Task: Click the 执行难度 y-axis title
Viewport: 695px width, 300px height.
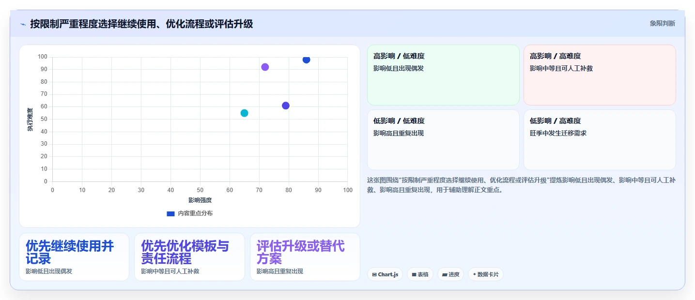Action: (30, 120)
